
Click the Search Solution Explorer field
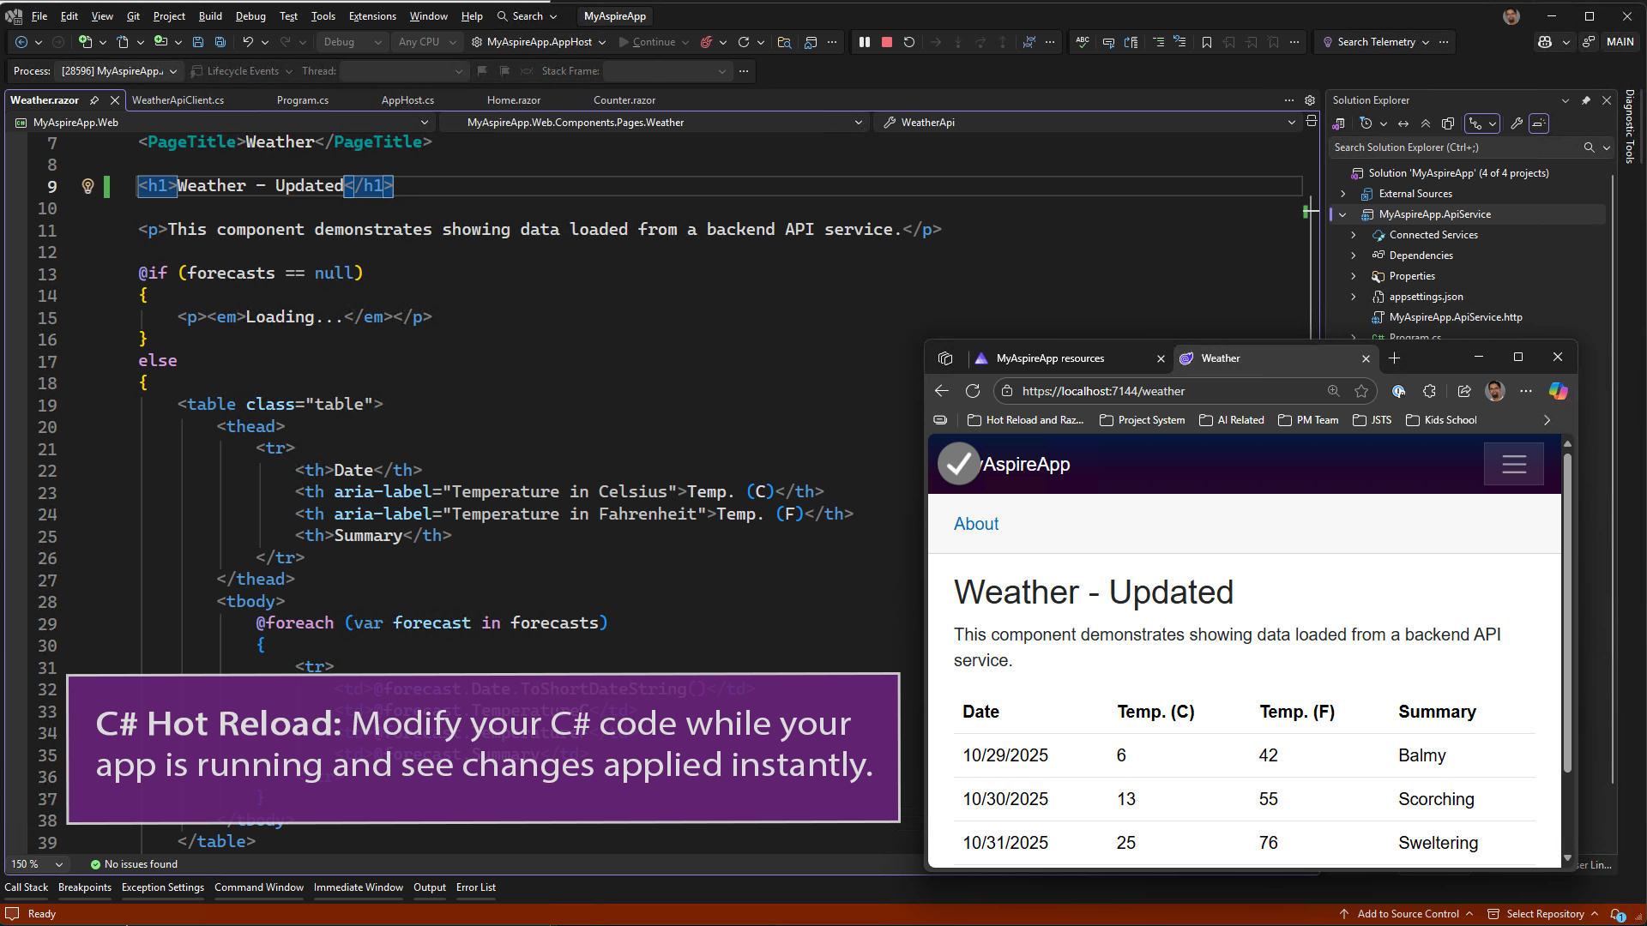pos(1458,147)
